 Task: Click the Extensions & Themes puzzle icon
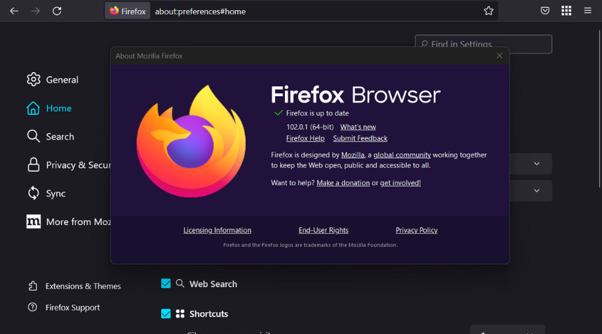(x=33, y=286)
